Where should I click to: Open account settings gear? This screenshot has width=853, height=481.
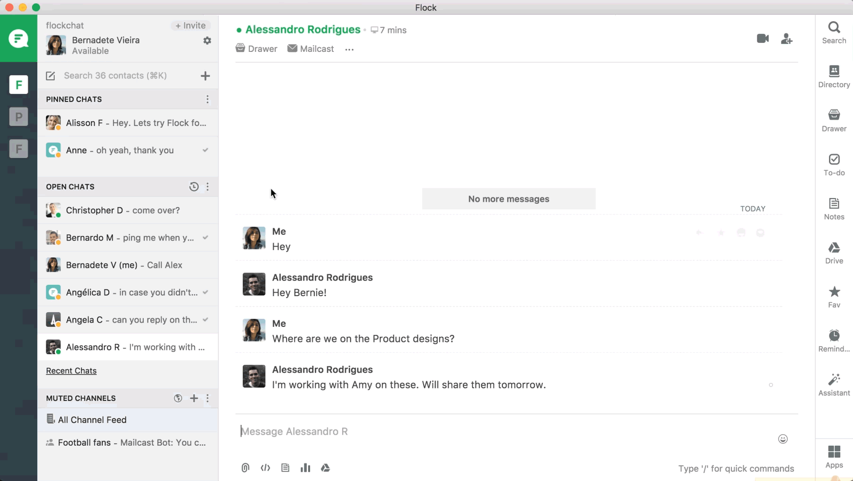pos(207,41)
